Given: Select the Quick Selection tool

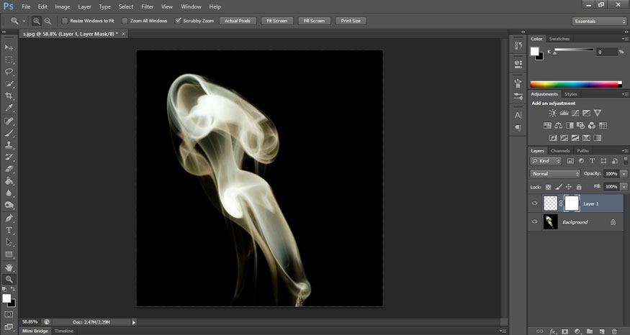Looking at the screenshot, I should 9,84.
